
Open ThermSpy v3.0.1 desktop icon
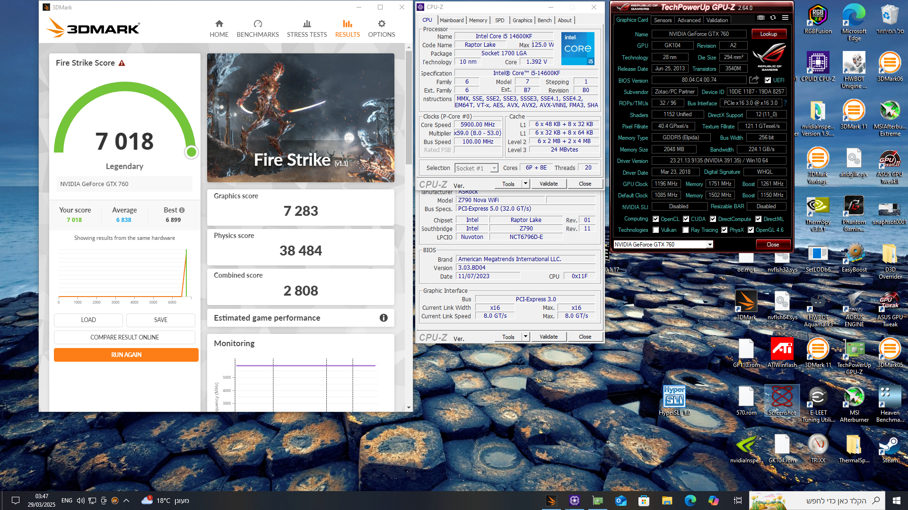coord(818,213)
